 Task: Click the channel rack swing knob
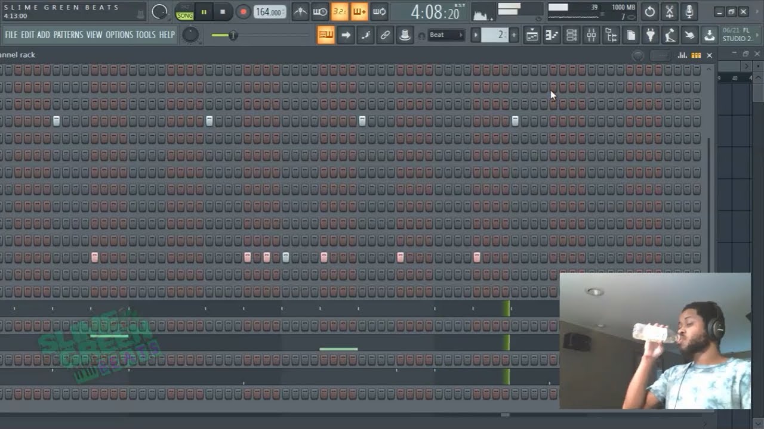638,55
